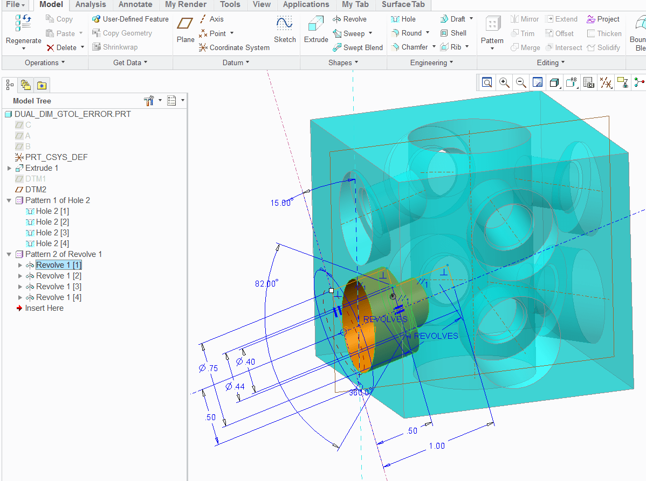Switch navigator to the Folder Browser view
Viewport: 646px width, 481px height.
pos(25,85)
